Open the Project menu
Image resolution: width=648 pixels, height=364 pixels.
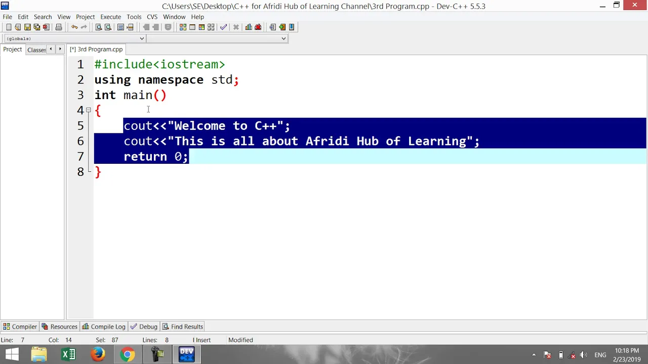pos(86,17)
